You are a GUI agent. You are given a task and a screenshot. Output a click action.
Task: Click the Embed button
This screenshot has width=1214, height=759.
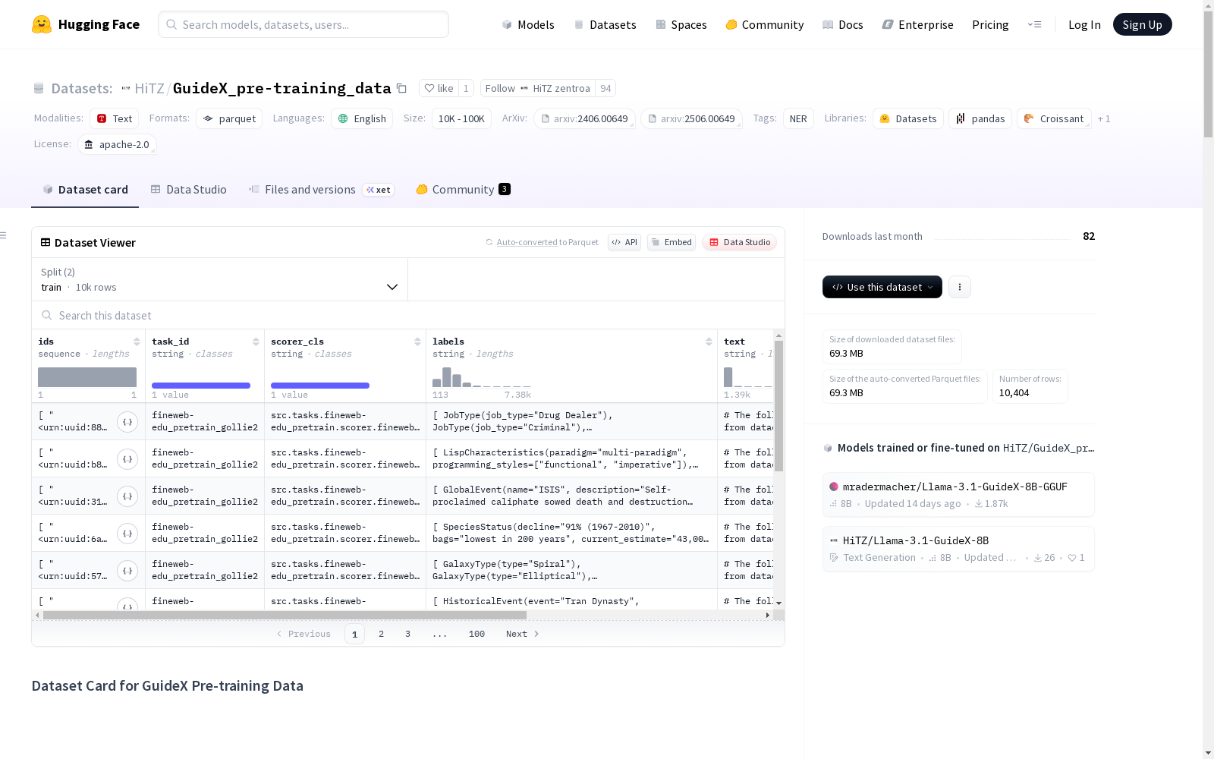pyautogui.click(x=671, y=242)
